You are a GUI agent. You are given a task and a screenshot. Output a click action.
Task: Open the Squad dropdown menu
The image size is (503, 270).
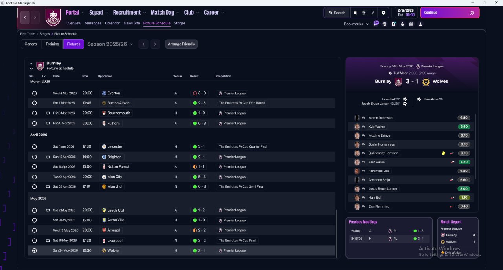pos(99,13)
